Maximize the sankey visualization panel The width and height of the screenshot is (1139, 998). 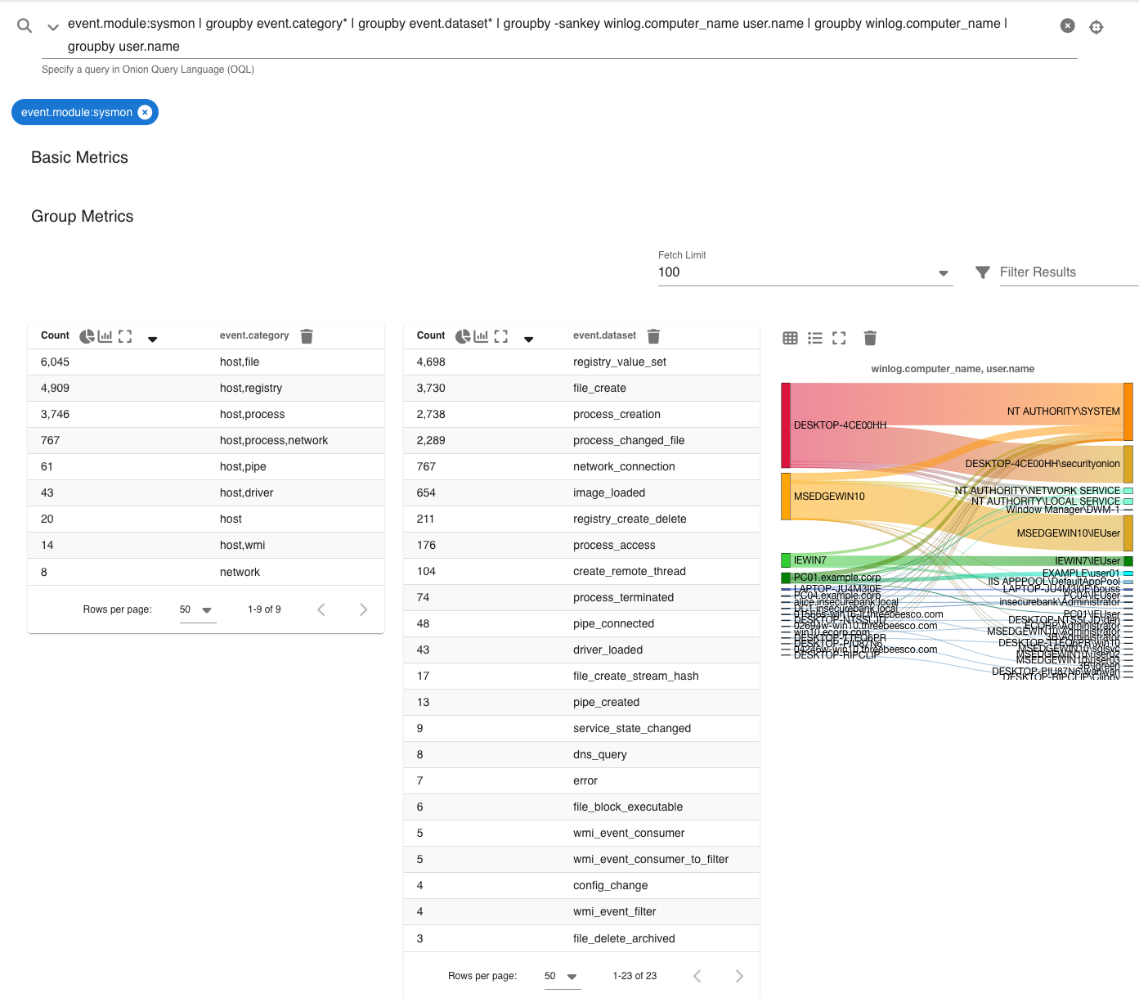(x=839, y=338)
